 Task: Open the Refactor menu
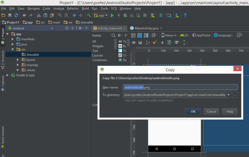[73, 8]
